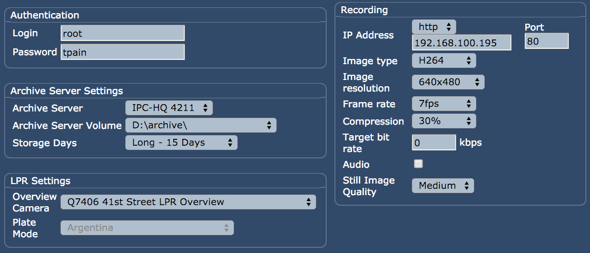This screenshot has width=590, height=253.
Task: Open the Archive Server Volume dropdown
Action: tap(201, 125)
